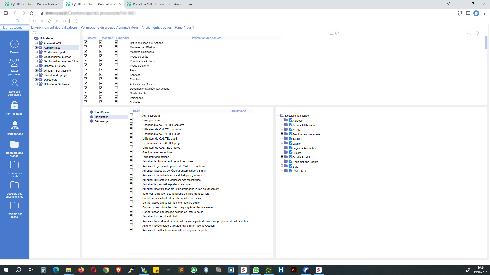
Task: Click the browser address bar
Action: [x=245, y=13]
